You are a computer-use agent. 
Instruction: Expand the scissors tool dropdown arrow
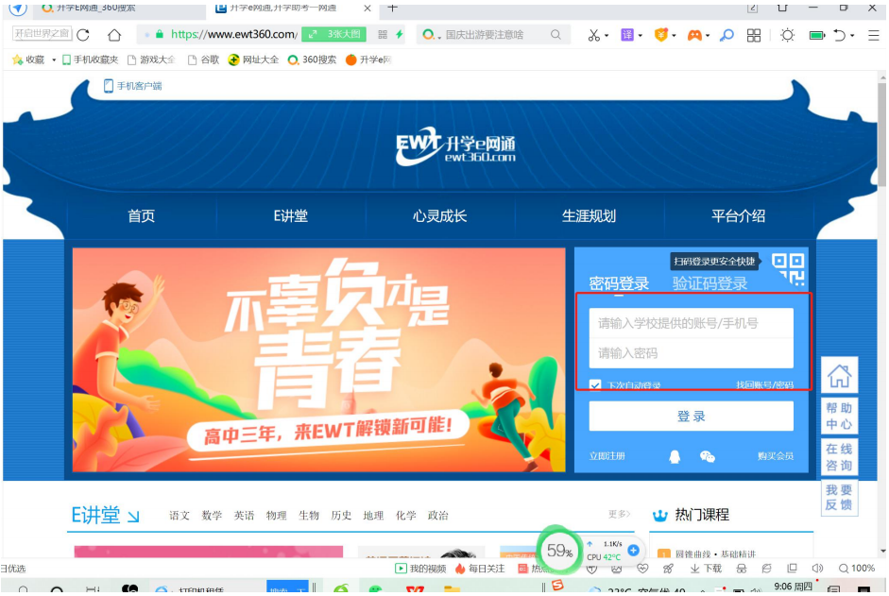pyautogui.click(x=607, y=36)
